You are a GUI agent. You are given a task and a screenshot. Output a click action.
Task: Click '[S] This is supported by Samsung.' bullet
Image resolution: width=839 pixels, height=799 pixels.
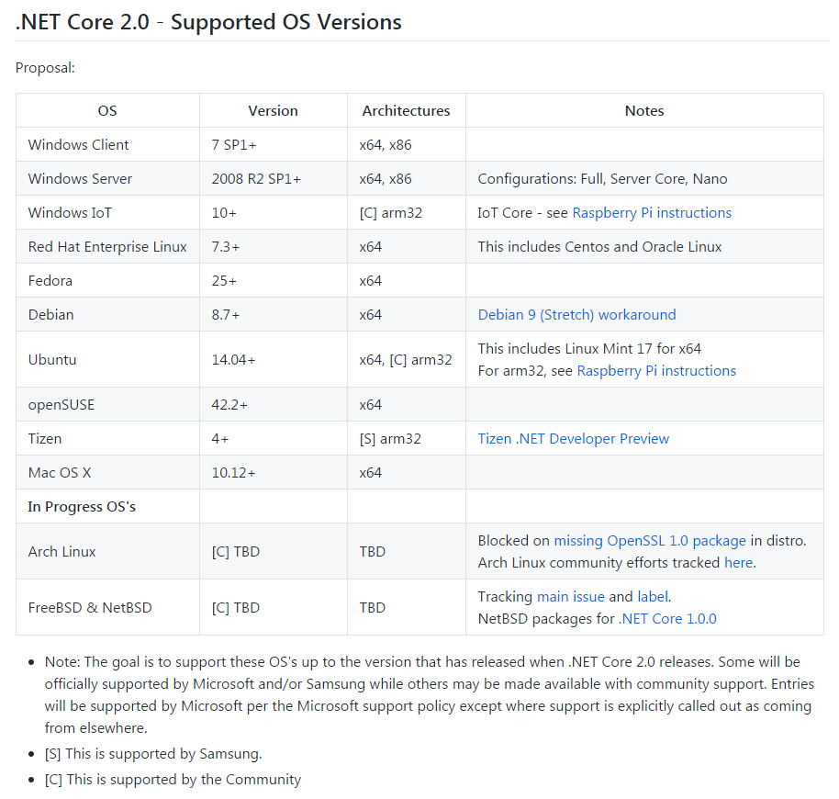pyautogui.click(x=153, y=754)
